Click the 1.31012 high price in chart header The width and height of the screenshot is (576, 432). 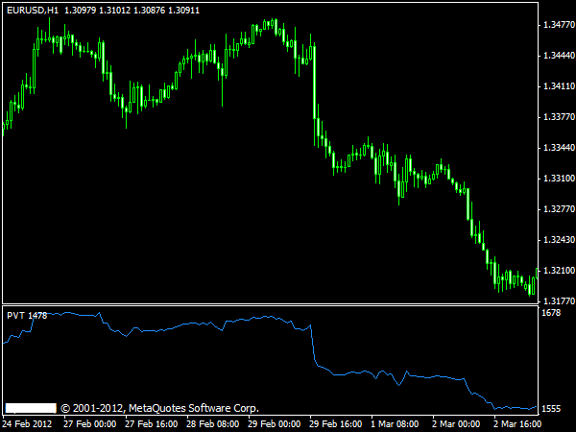(x=115, y=11)
